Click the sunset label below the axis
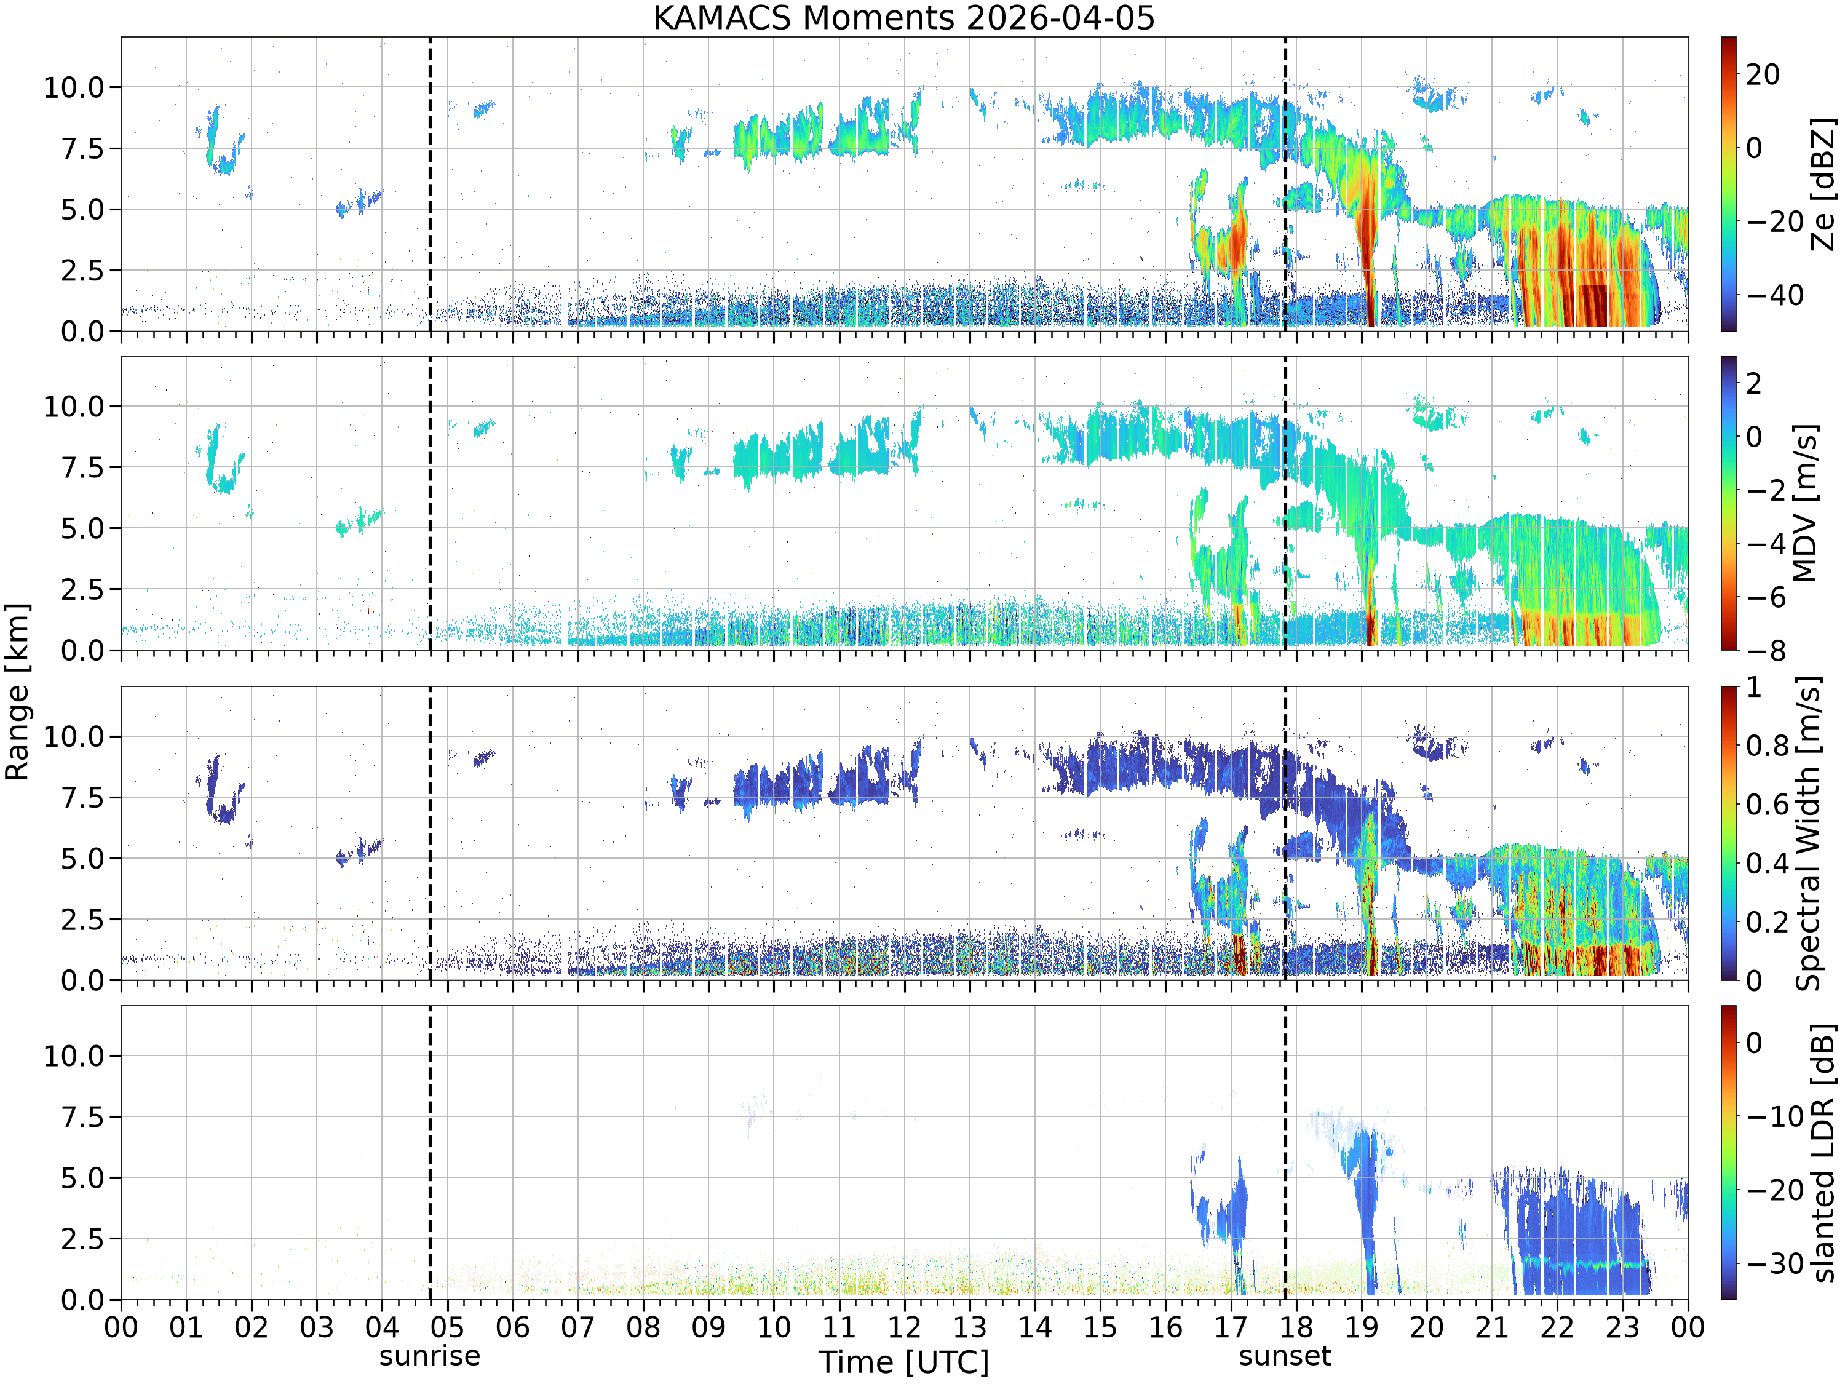The width and height of the screenshot is (1845, 1384). (1285, 1356)
